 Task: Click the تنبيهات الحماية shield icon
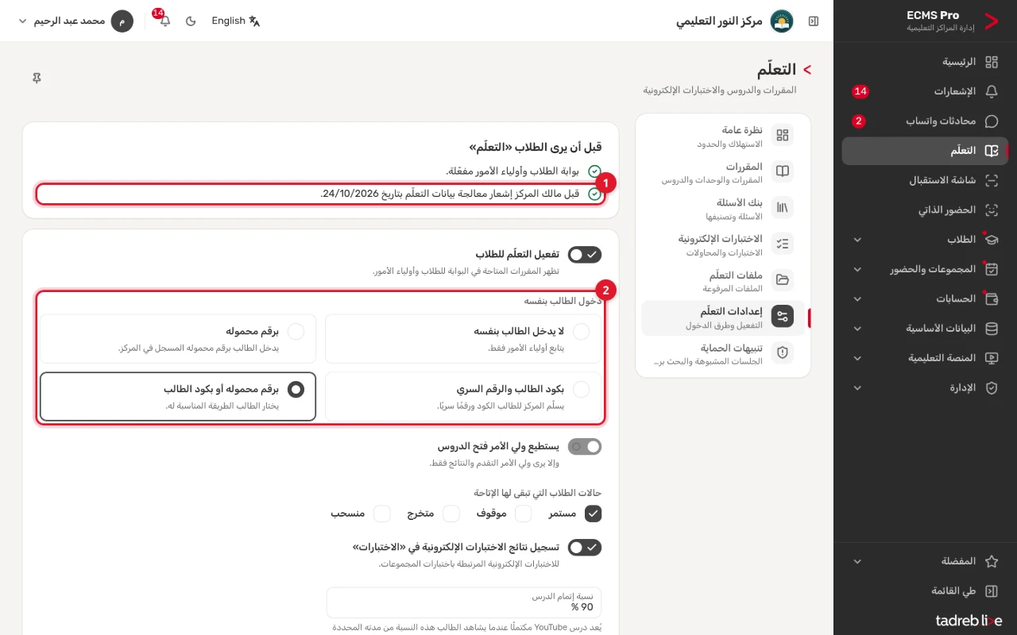pyautogui.click(x=783, y=352)
